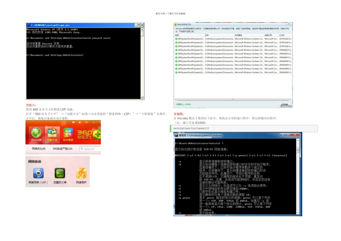Click the 搜索应用 search field
Viewport: 341px width, 241px height.
point(90,149)
